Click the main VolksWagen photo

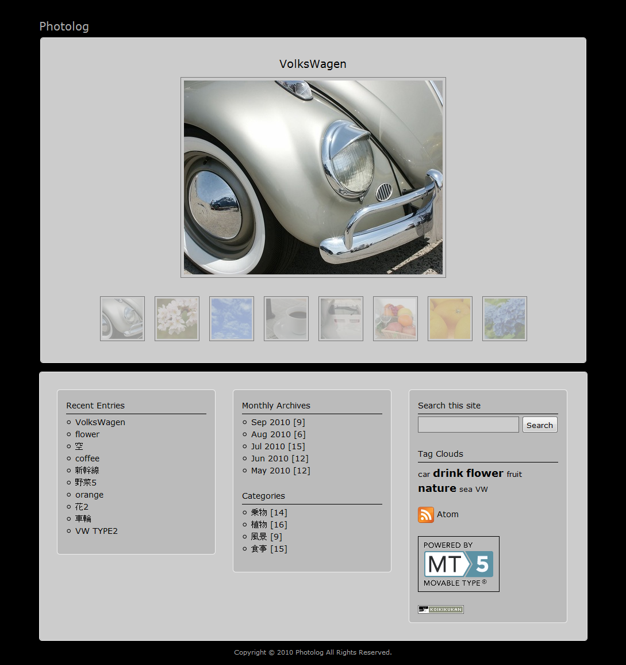pyautogui.click(x=313, y=177)
